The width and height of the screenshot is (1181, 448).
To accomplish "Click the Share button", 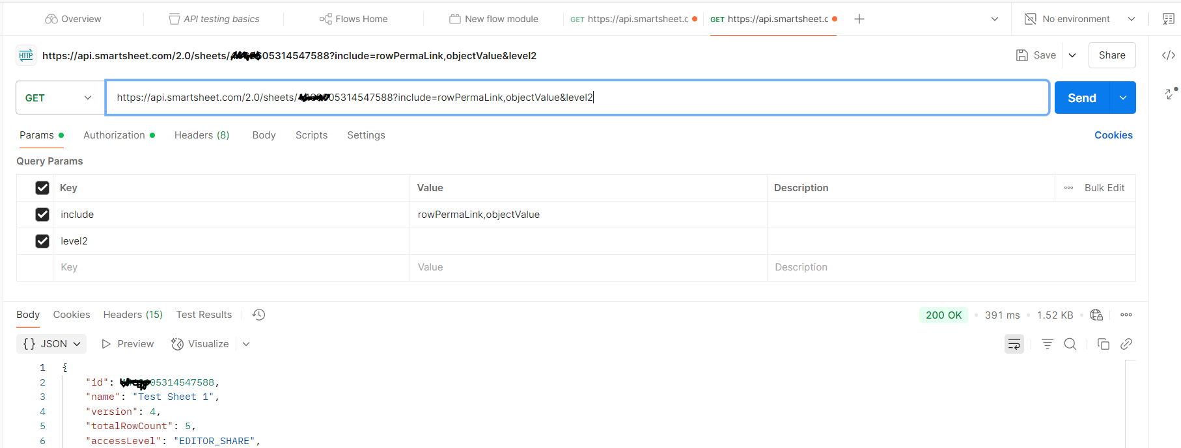I will (x=1112, y=55).
